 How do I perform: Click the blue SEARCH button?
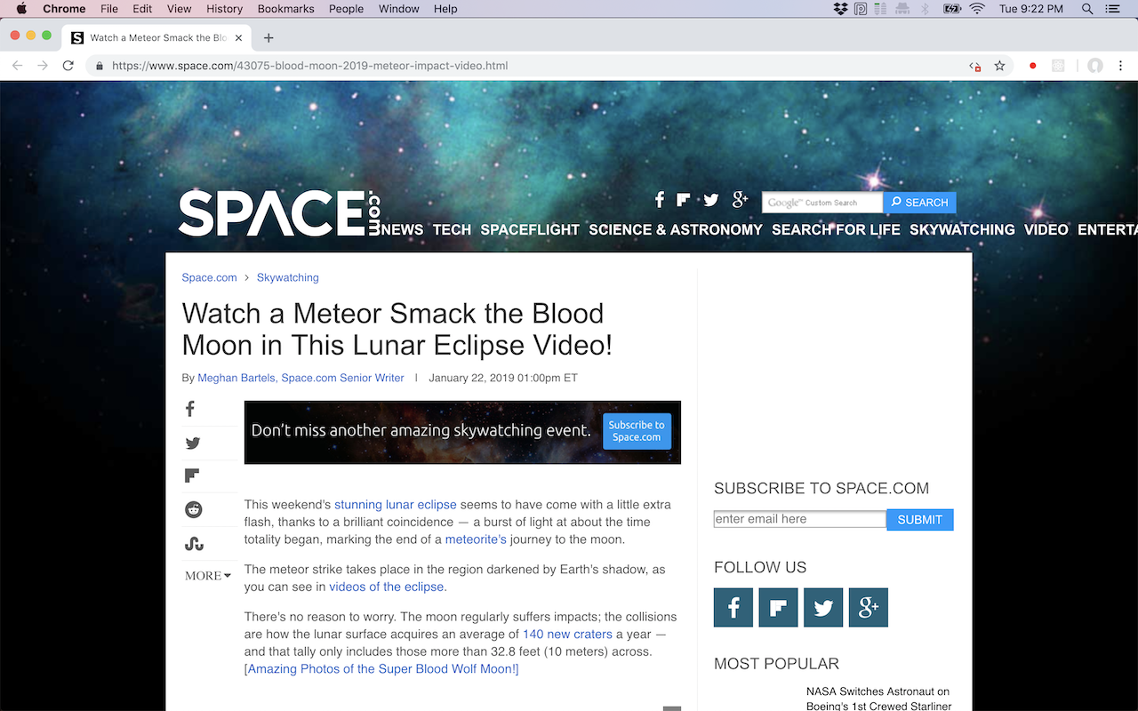919,203
